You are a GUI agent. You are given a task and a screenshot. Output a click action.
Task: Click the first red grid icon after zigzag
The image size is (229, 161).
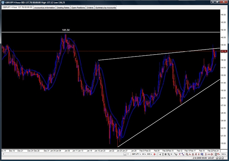(x=193, y=154)
